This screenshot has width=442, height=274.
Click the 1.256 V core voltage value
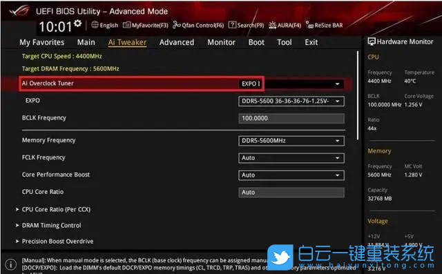[x=413, y=105]
